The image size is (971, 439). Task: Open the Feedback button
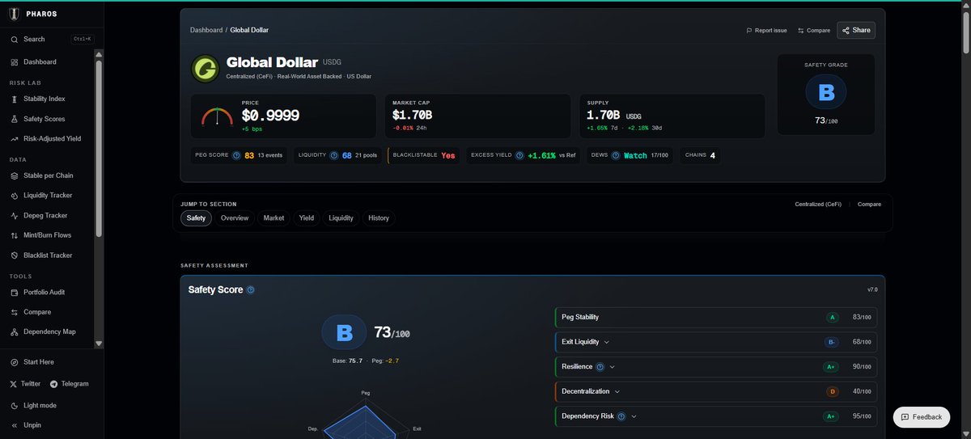pos(921,417)
